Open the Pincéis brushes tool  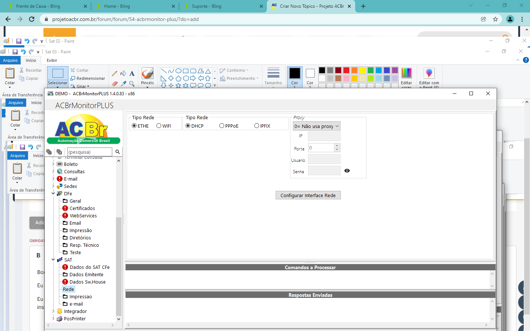coord(147,76)
